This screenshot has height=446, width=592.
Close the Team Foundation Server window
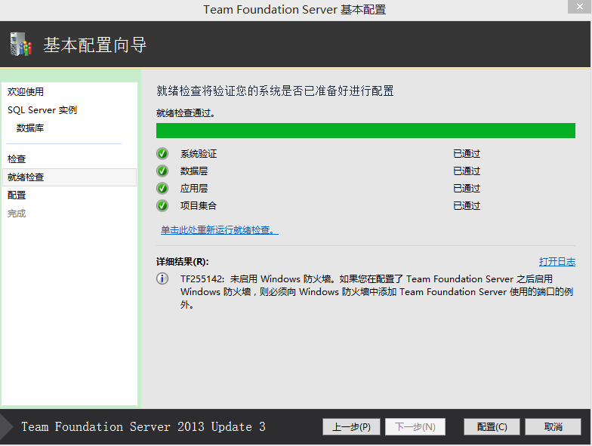click(x=580, y=6)
